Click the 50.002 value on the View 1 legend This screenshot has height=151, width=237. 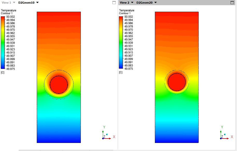pyautogui.click(x=10, y=17)
